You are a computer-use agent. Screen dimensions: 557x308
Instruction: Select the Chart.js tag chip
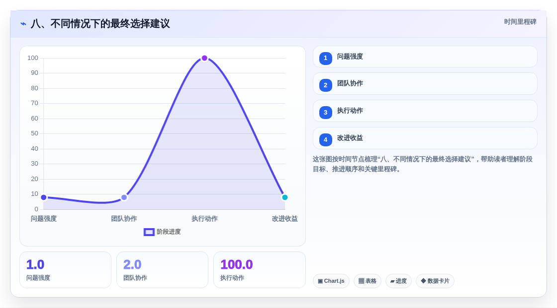tap(331, 281)
